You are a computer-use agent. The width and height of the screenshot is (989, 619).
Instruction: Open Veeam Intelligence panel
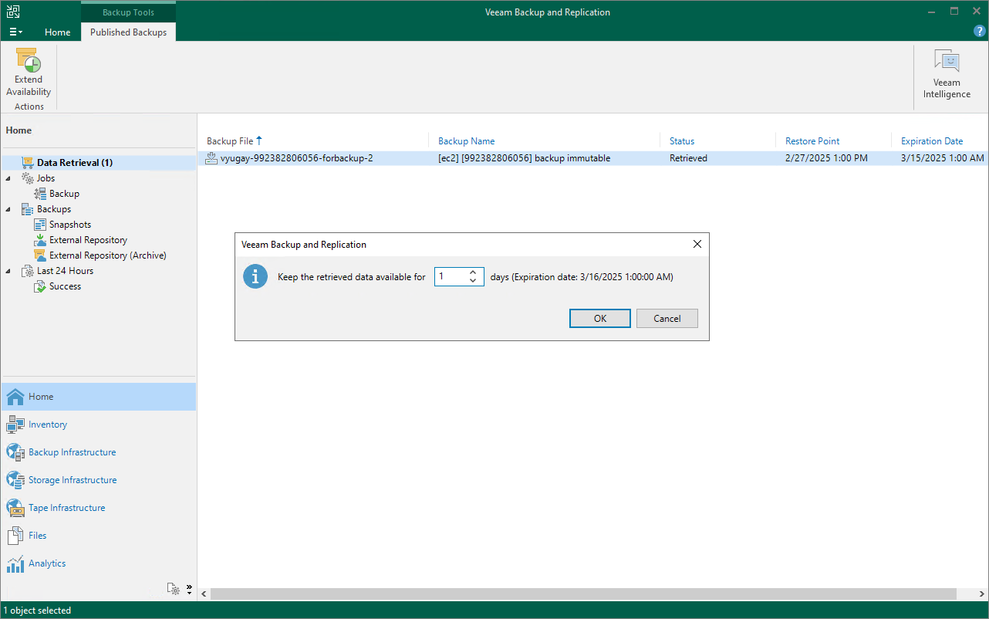(947, 74)
